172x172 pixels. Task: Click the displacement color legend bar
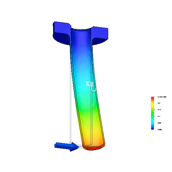coord(153,113)
